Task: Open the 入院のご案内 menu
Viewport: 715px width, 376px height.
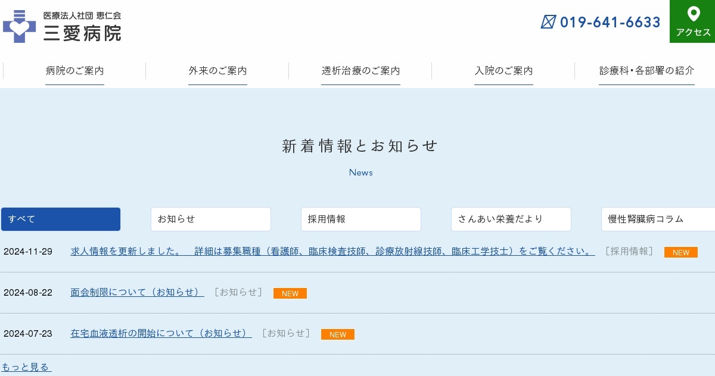Action: 503,71
